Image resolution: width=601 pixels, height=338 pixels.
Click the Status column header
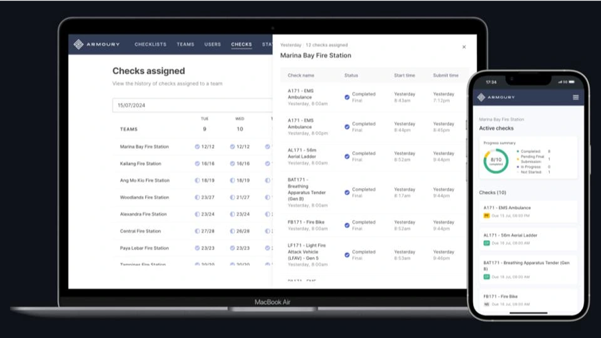click(x=351, y=75)
